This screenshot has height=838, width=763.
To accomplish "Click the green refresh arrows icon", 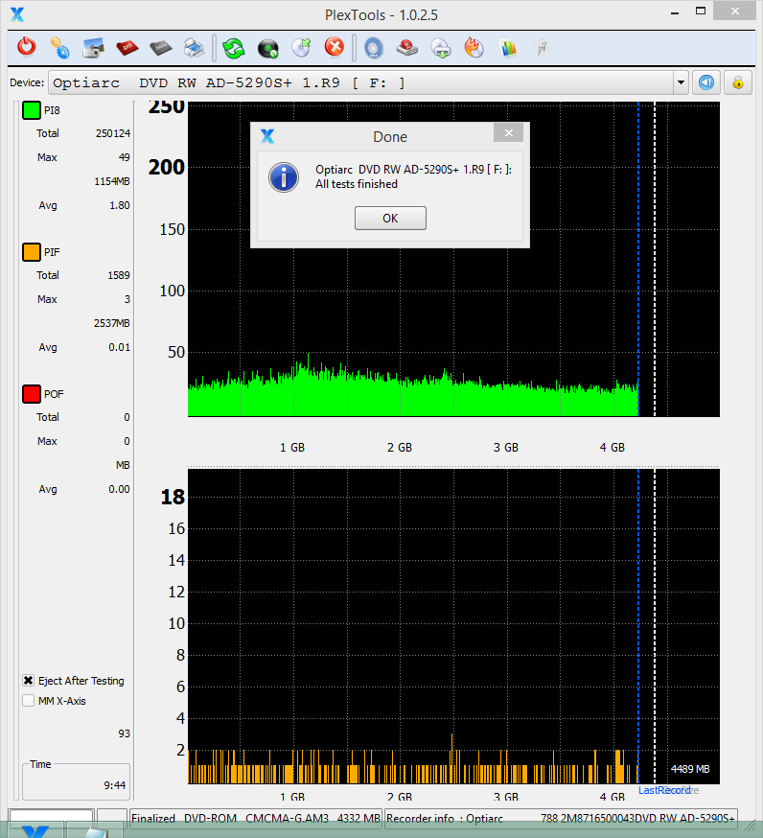I will 234,48.
